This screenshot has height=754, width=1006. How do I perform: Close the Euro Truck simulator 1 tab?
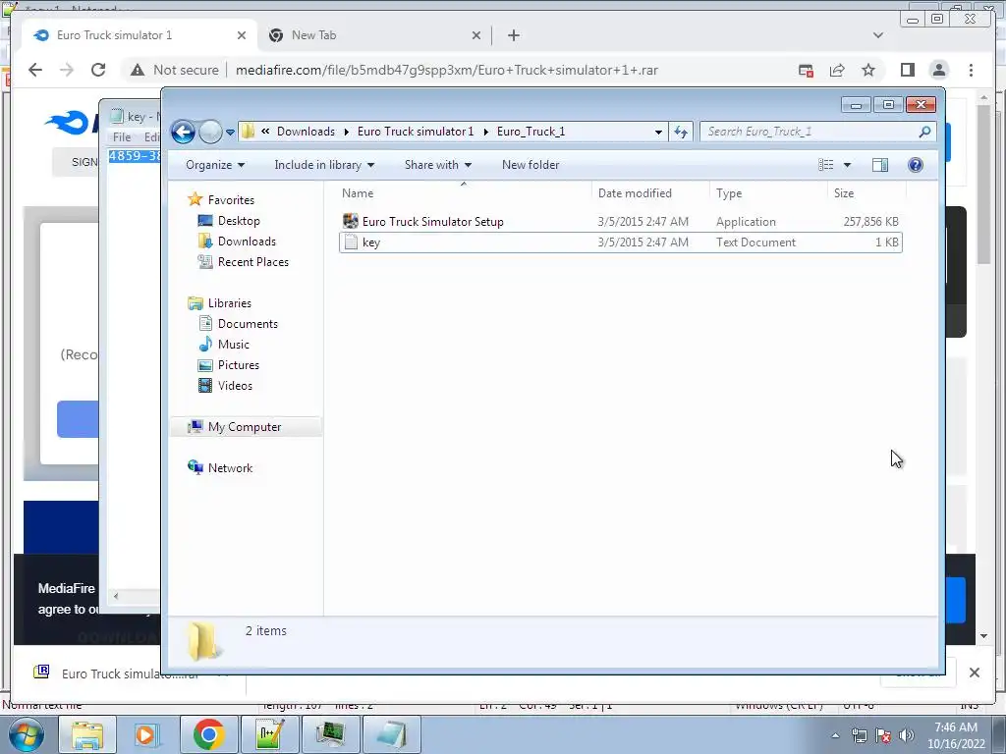click(242, 35)
